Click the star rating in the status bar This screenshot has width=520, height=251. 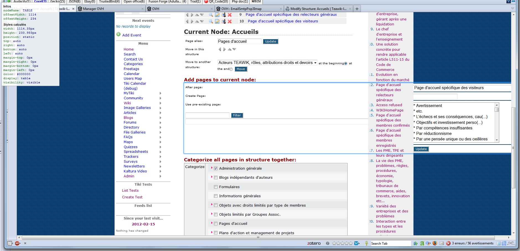pyautogui.click(x=343, y=243)
